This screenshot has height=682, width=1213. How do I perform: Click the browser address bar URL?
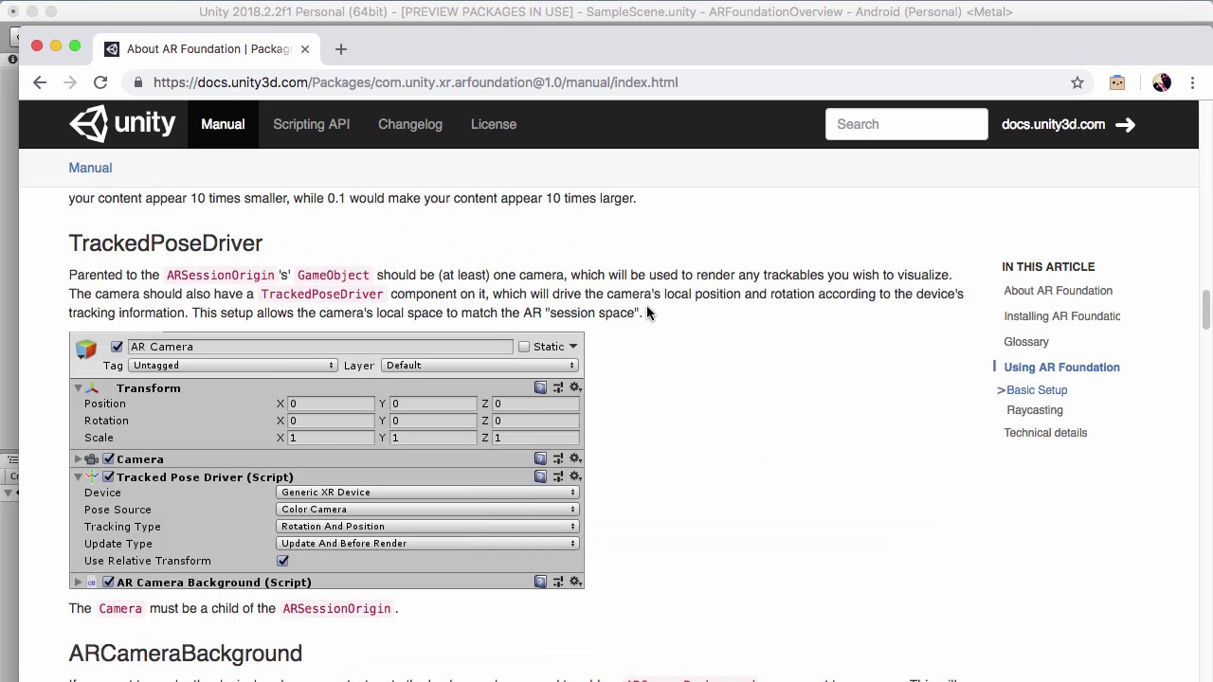tap(416, 82)
